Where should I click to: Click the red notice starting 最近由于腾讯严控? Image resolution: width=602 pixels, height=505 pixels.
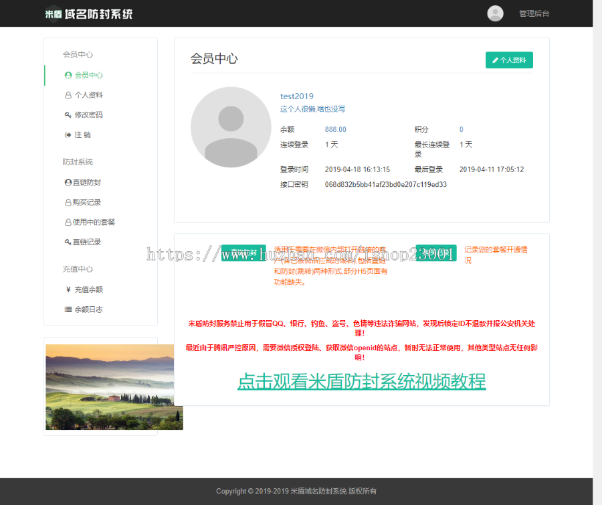[361, 352]
